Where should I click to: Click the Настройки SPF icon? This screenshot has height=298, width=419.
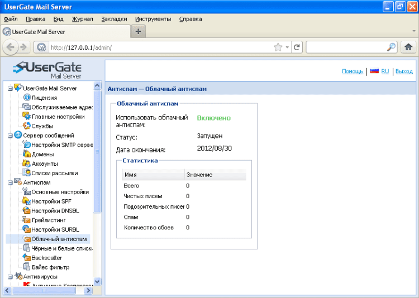pos(26,201)
